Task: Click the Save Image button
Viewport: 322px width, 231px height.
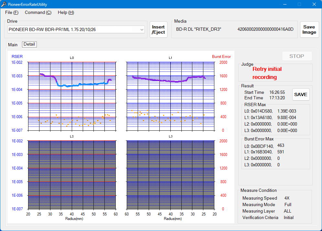Action: coord(309,30)
